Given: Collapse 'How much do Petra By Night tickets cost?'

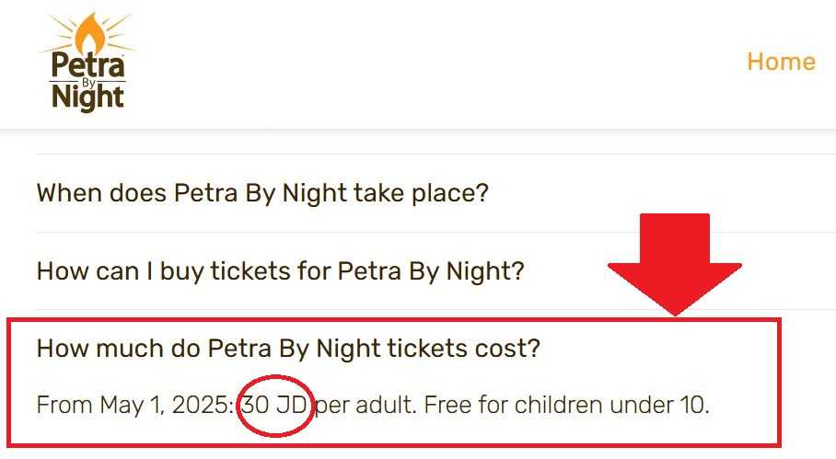Looking at the screenshot, I should tap(288, 349).
